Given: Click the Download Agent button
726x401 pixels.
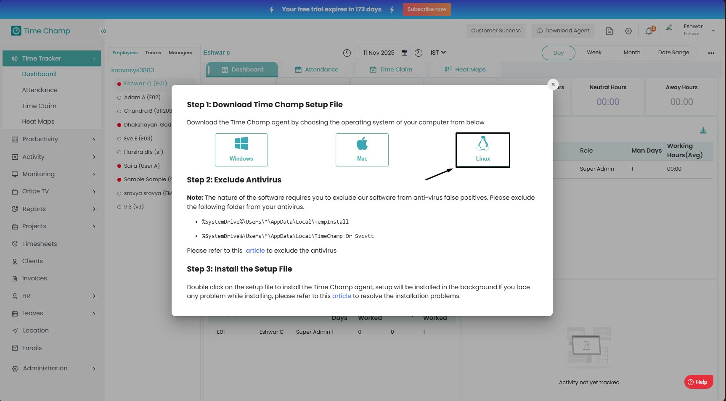Looking at the screenshot, I should [x=563, y=31].
